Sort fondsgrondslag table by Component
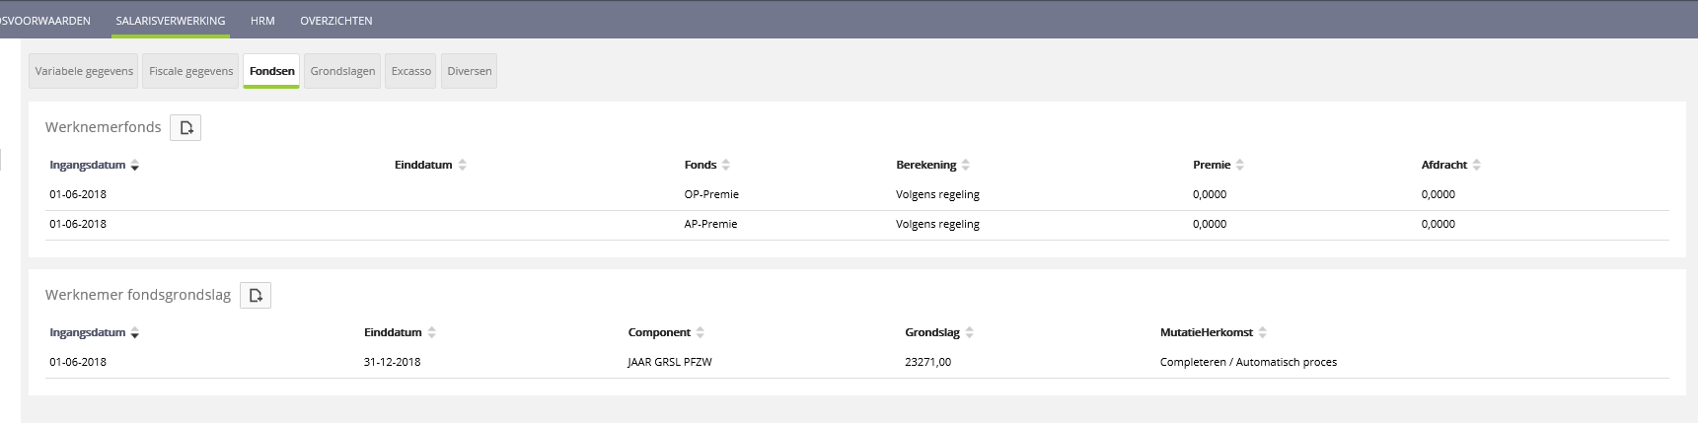The width and height of the screenshot is (1698, 423). click(701, 333)
